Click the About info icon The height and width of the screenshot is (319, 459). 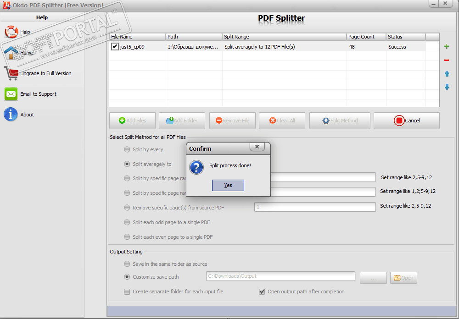click(x=11, y=114)
